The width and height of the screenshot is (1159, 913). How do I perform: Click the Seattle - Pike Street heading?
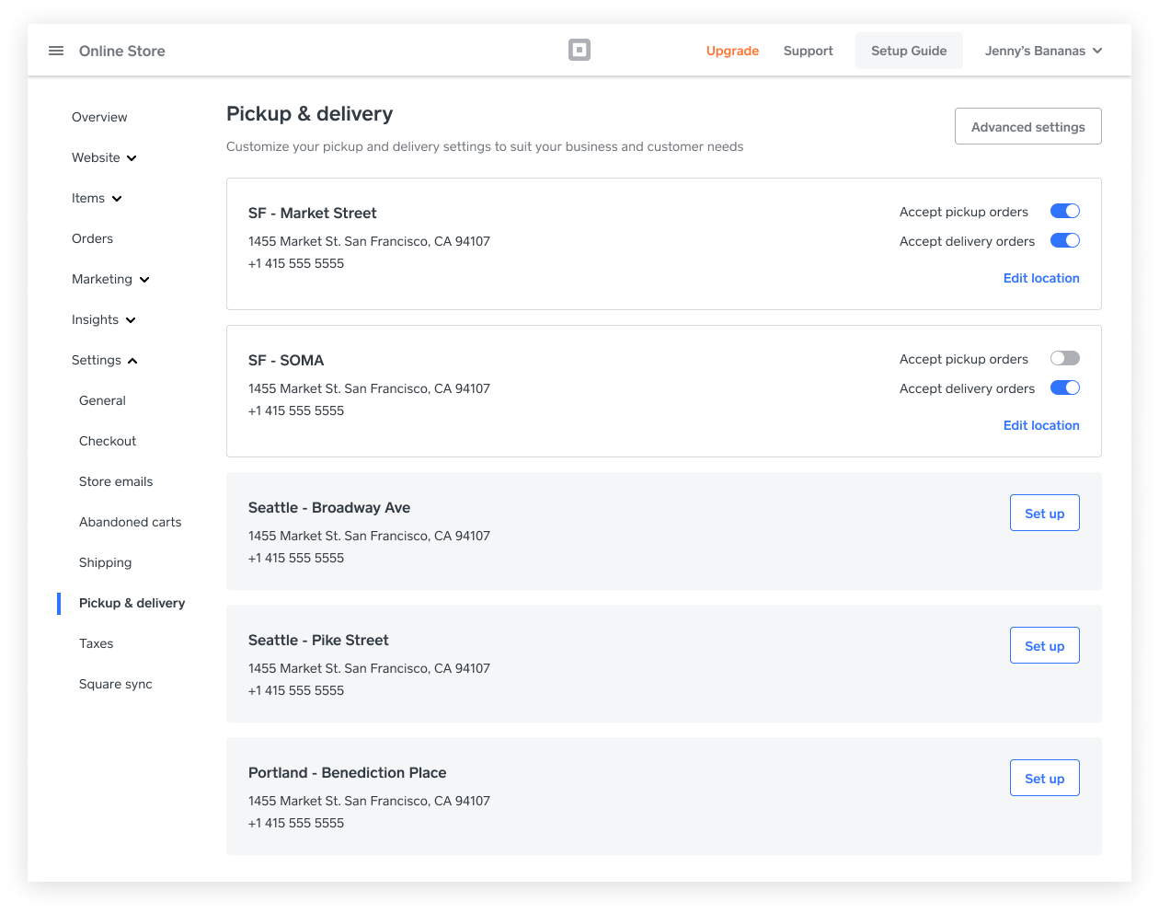[318, 640]
